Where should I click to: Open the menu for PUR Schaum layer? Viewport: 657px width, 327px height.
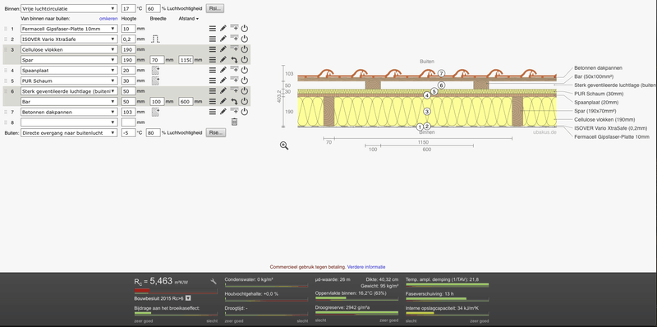pyautogui.click(x=213, y=81)
